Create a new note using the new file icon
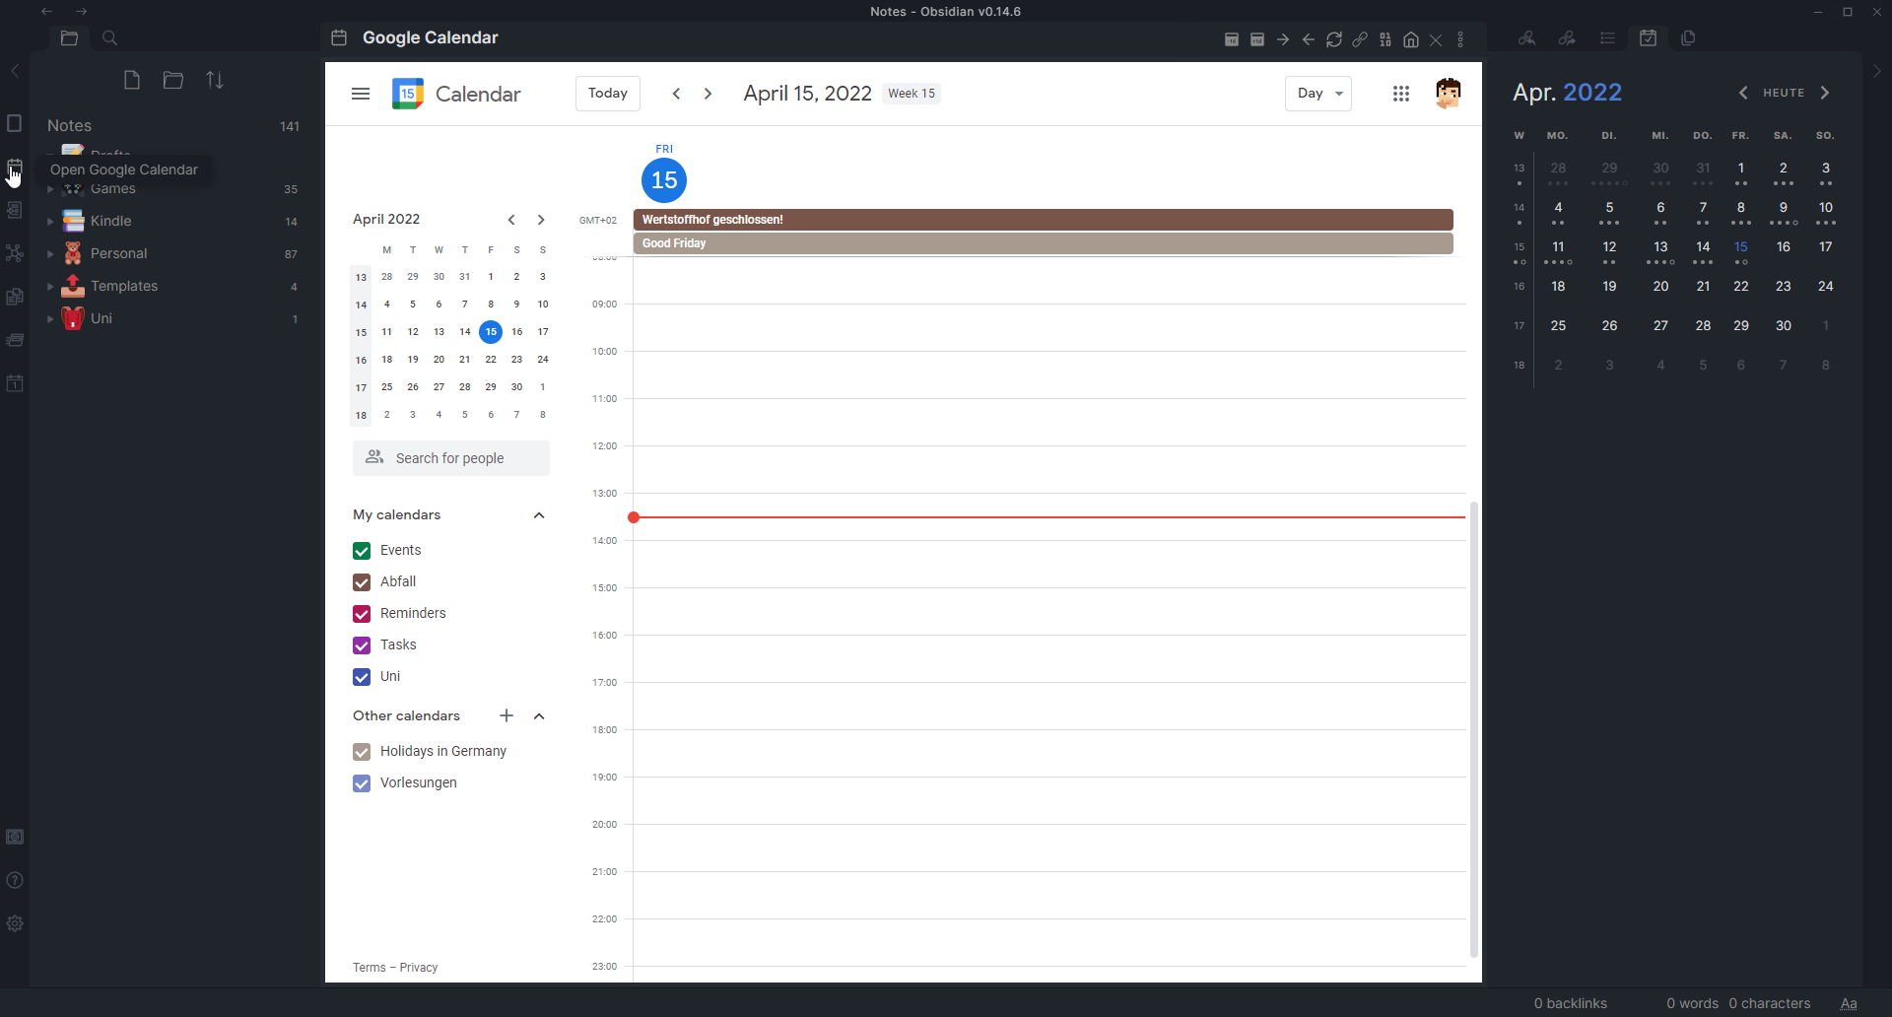 point(131,80)
